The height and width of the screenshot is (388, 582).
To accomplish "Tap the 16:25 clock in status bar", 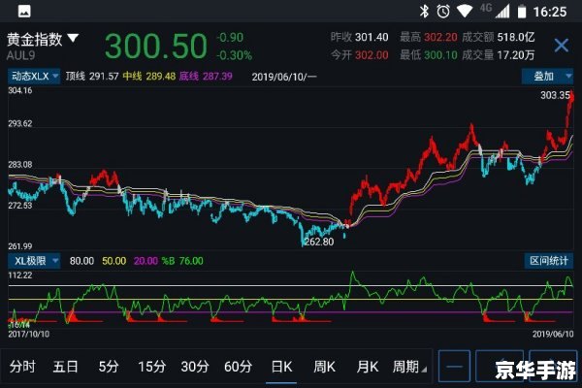I will (x=550, y=12).
